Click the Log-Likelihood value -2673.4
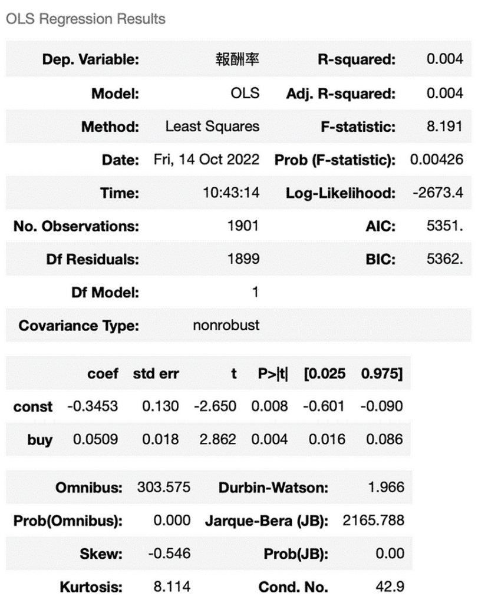 [440, 193]
